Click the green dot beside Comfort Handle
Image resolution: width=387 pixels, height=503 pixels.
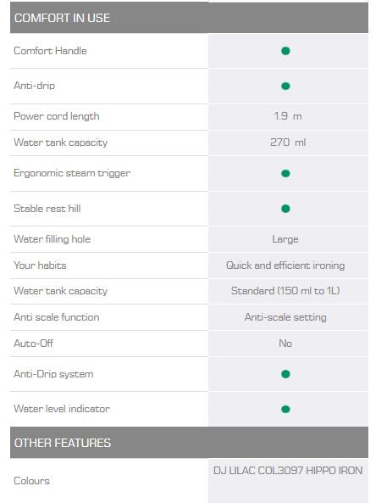tap(285, 51)
